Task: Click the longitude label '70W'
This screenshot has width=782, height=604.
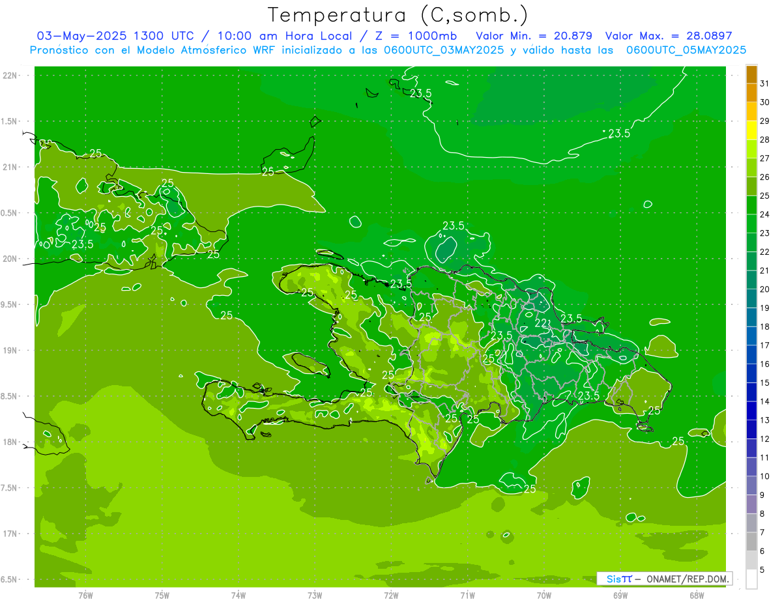Action: pyautogui.click(x=544, y=596)
